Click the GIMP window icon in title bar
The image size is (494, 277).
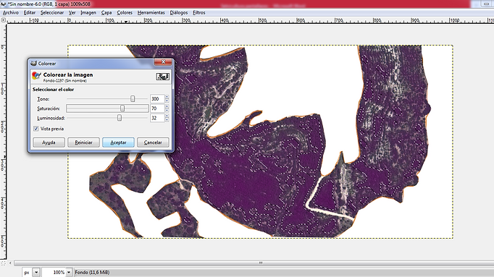pyautogui.click(x=3, y=4)
